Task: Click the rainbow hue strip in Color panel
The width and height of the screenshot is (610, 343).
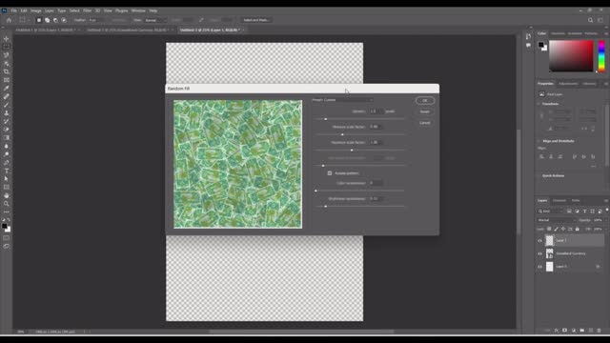Action: click(601, 55)
